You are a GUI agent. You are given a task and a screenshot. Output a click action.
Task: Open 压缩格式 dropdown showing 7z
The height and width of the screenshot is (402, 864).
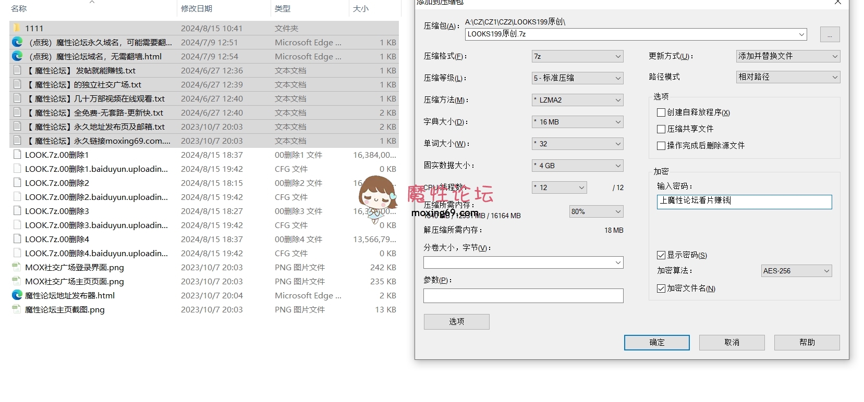[x=578, y=56]
